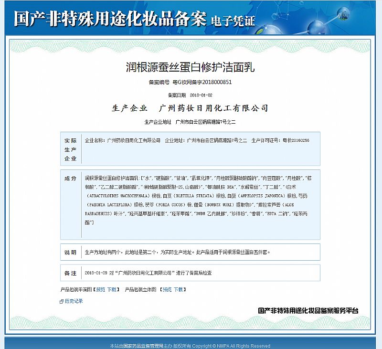Open the 历史记录 icon beside the link
Screen dimensions: 382x349
[62, 301]
